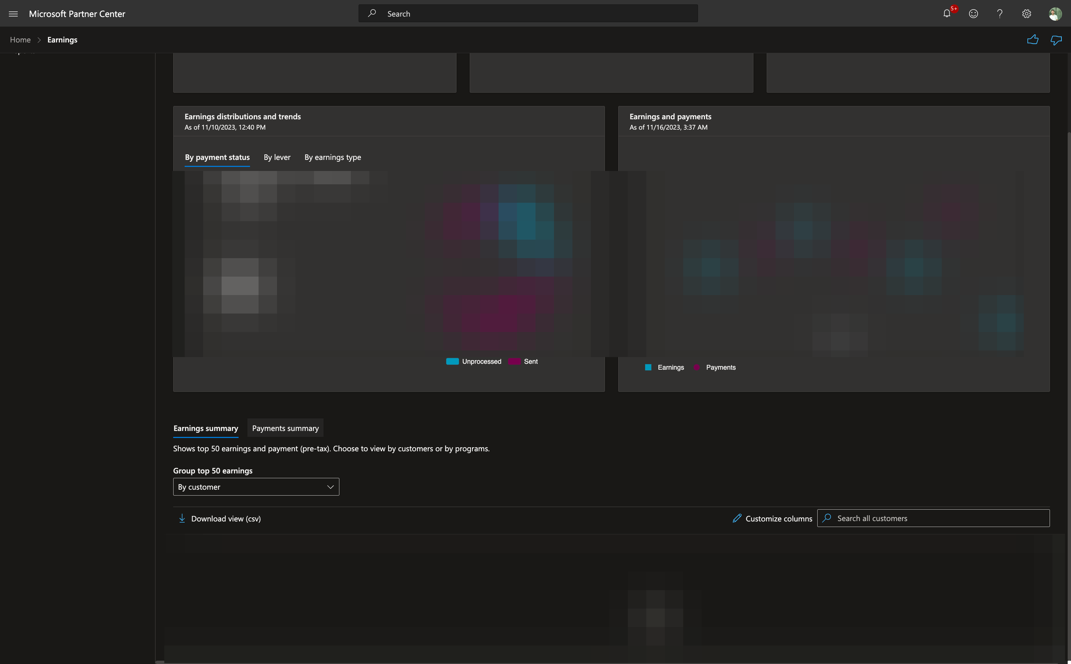The image size is (1071, 664).
Task: Click the Customize columns pencil icon
Action: tap(737, 518)
